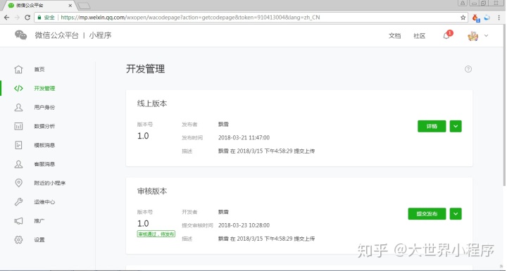
Task: Click the WeChat logo icon in header
Action: point(20,35)
